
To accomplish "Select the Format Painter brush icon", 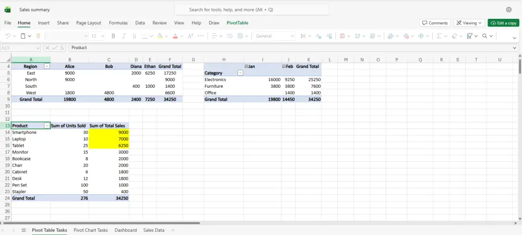I will 38,36.
